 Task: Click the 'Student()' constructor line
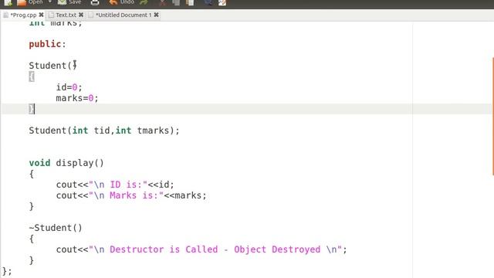[x=52, y=66]
